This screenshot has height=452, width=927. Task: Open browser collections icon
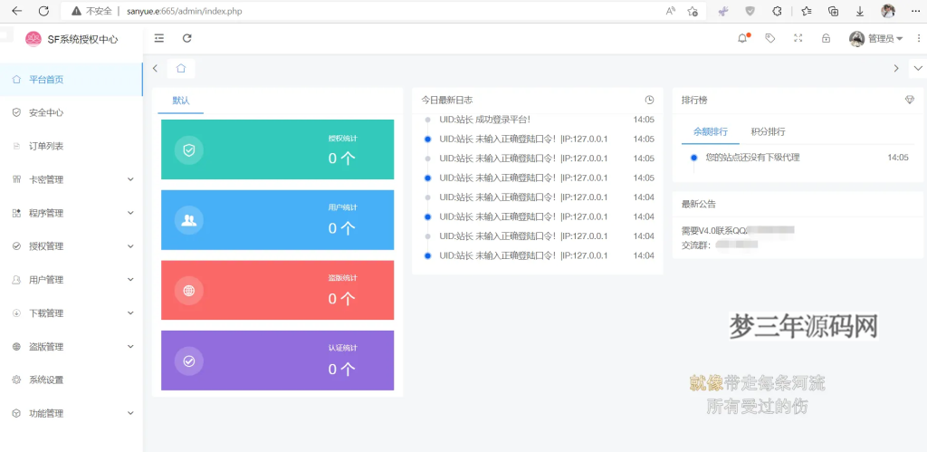pyautogui.click(x=833, y=11)
